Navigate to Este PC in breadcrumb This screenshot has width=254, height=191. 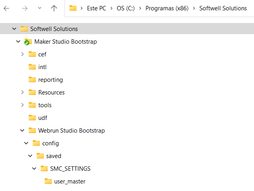pyautogui.click(x=96, y=8)
